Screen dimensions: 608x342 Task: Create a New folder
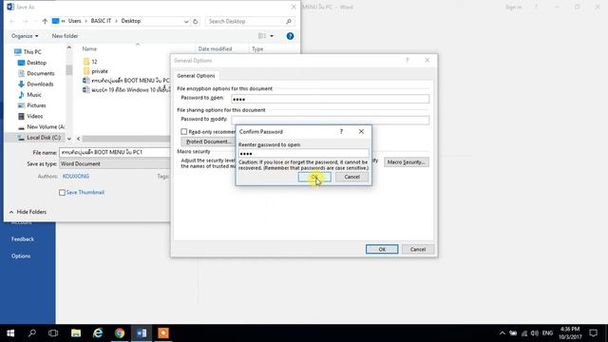click(65, 36)
